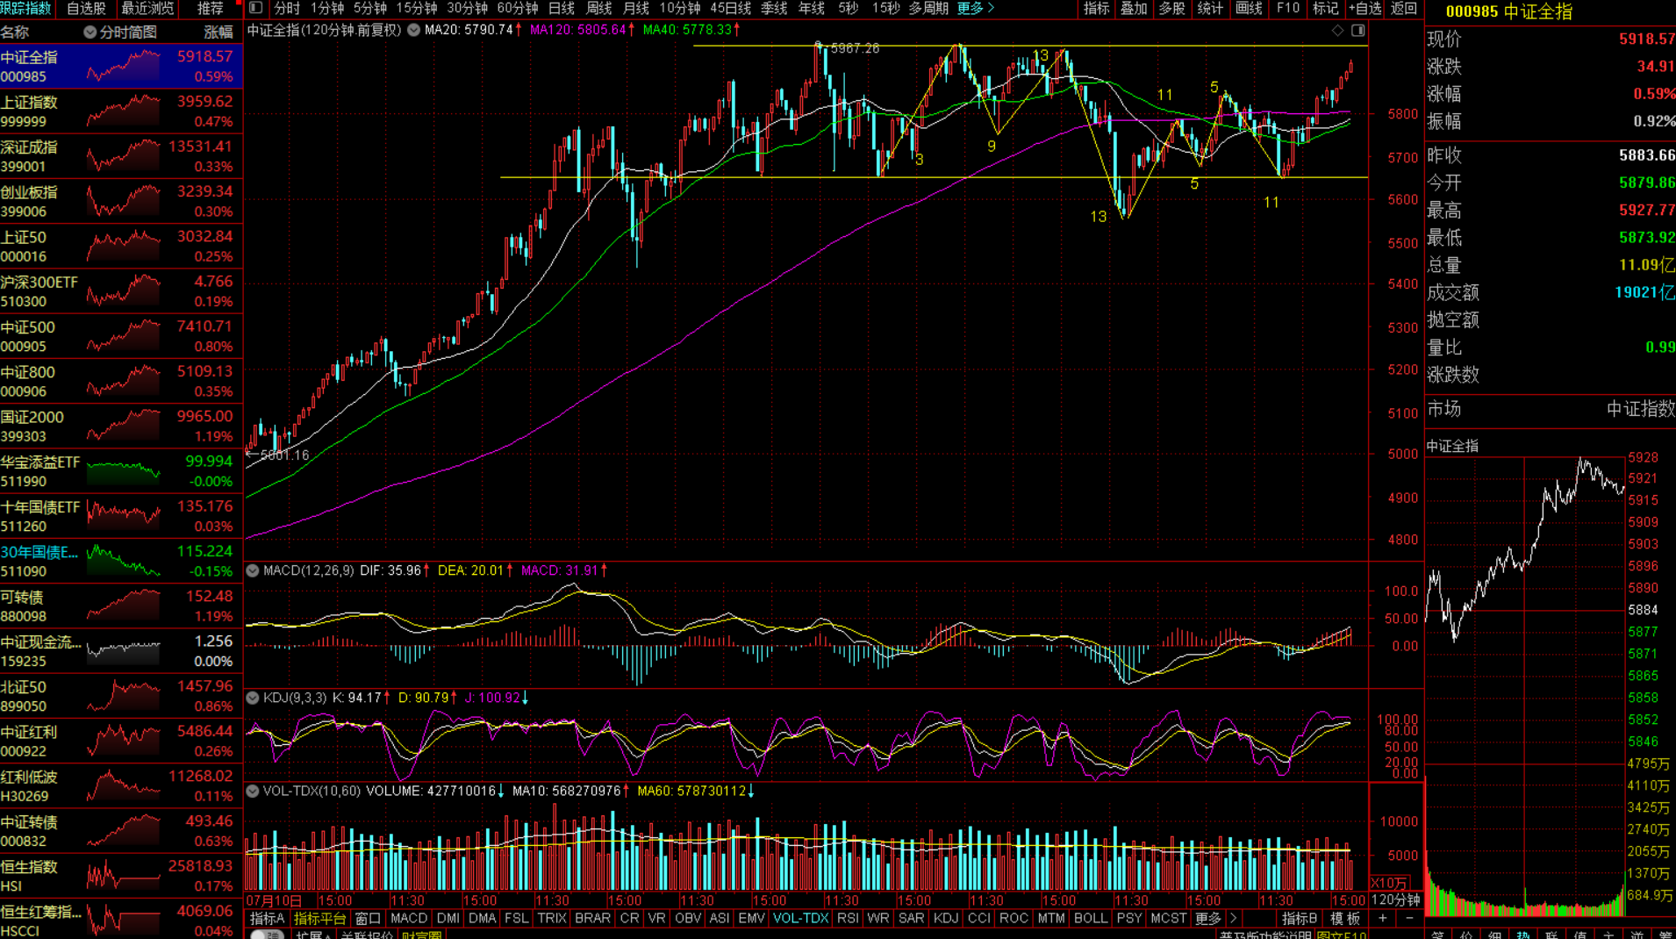Toggle the switch at the bottom-left of chart

click(266, 935)
